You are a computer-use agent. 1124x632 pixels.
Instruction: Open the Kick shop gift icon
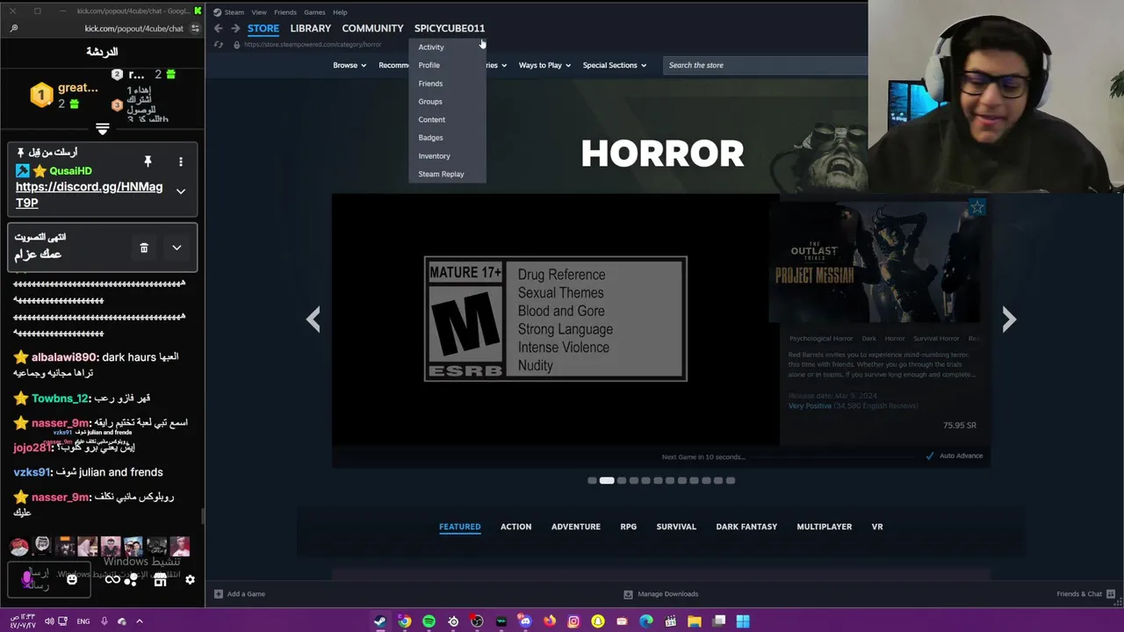[x=160, y=579]
